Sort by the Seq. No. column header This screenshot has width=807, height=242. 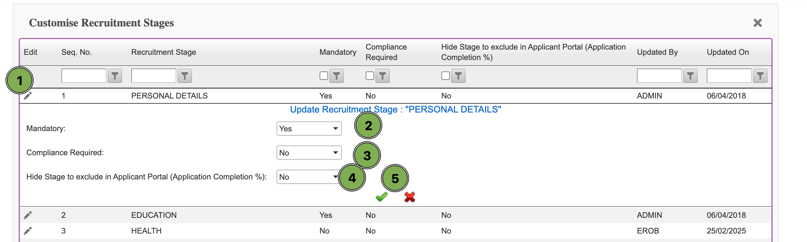point(76,52)
